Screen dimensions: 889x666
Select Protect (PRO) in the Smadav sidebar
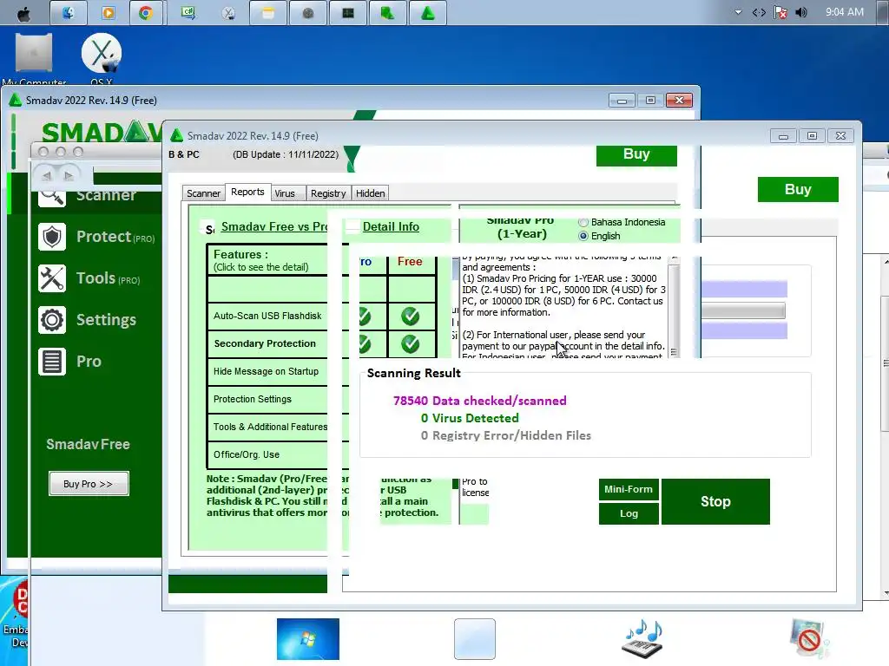click(115, 237)
